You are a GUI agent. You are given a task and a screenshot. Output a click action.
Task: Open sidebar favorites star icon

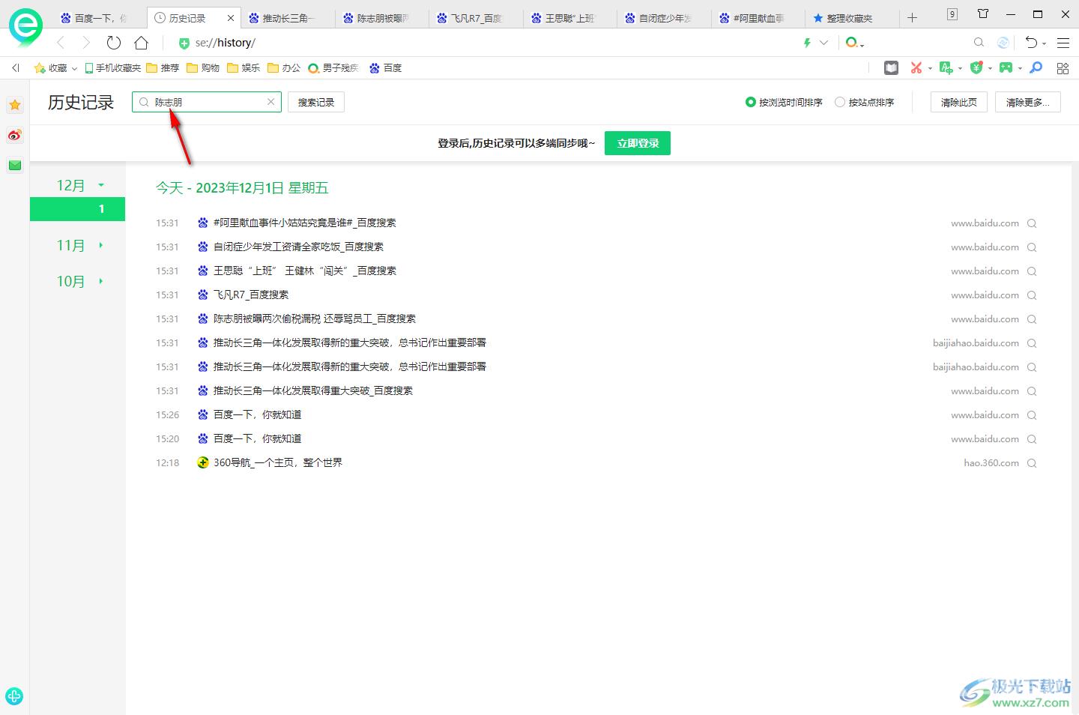(x=15, y=106)
